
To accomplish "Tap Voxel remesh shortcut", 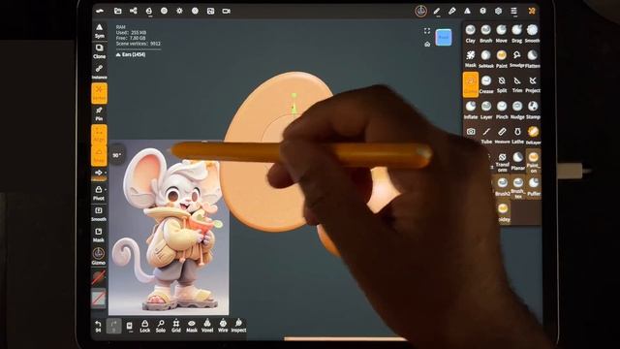I will (207, 326).
